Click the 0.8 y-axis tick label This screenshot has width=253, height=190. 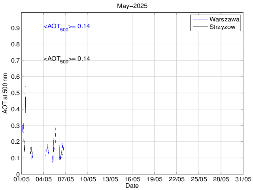tap(15, 44)
